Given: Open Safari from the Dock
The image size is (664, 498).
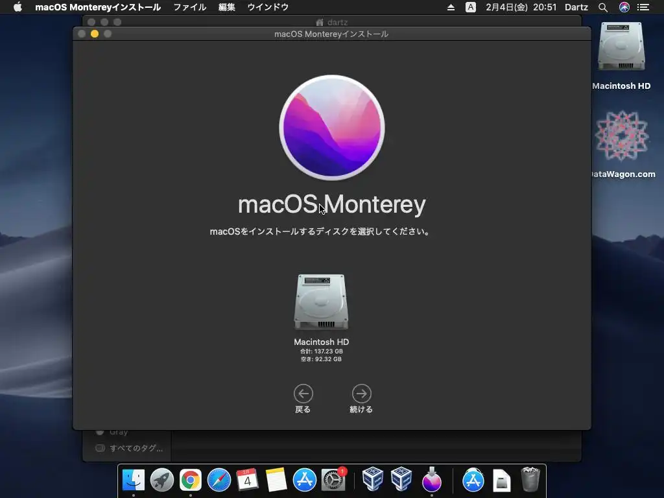Looking at the screenshot, I should (x=219, y=480).
